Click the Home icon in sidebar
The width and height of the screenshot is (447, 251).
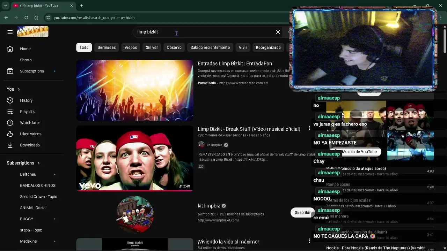click(x=10, y=49)
